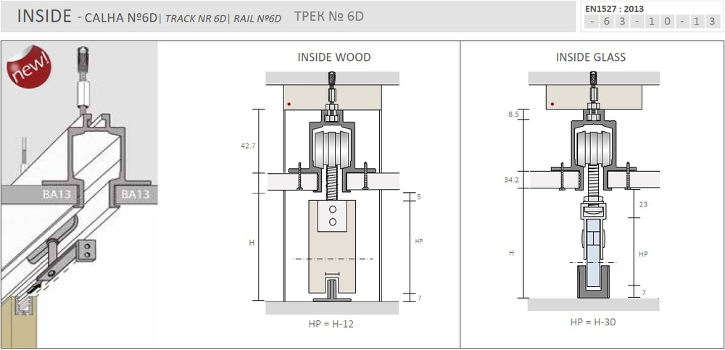Click the "ТРЕК № 6D" label
The width and height of the screenshot is (725, 350).
[x=328, y=17]
